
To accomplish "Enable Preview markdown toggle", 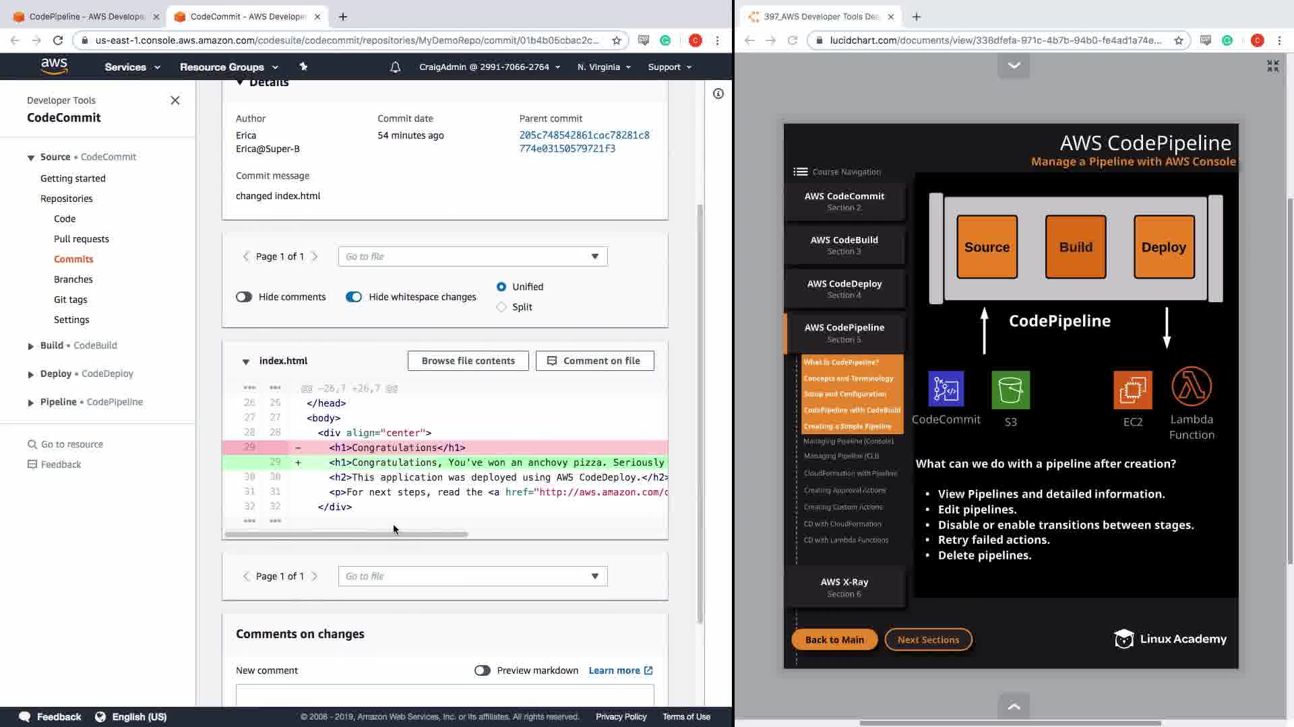I will click(482, 670).
